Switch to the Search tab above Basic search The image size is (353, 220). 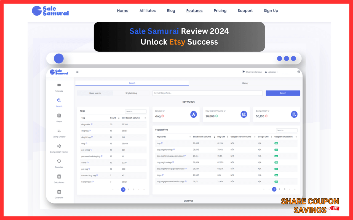(132, 83)
